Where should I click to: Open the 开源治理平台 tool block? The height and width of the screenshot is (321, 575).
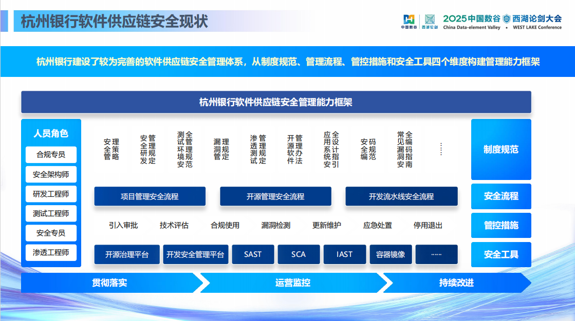pos(126,254)
